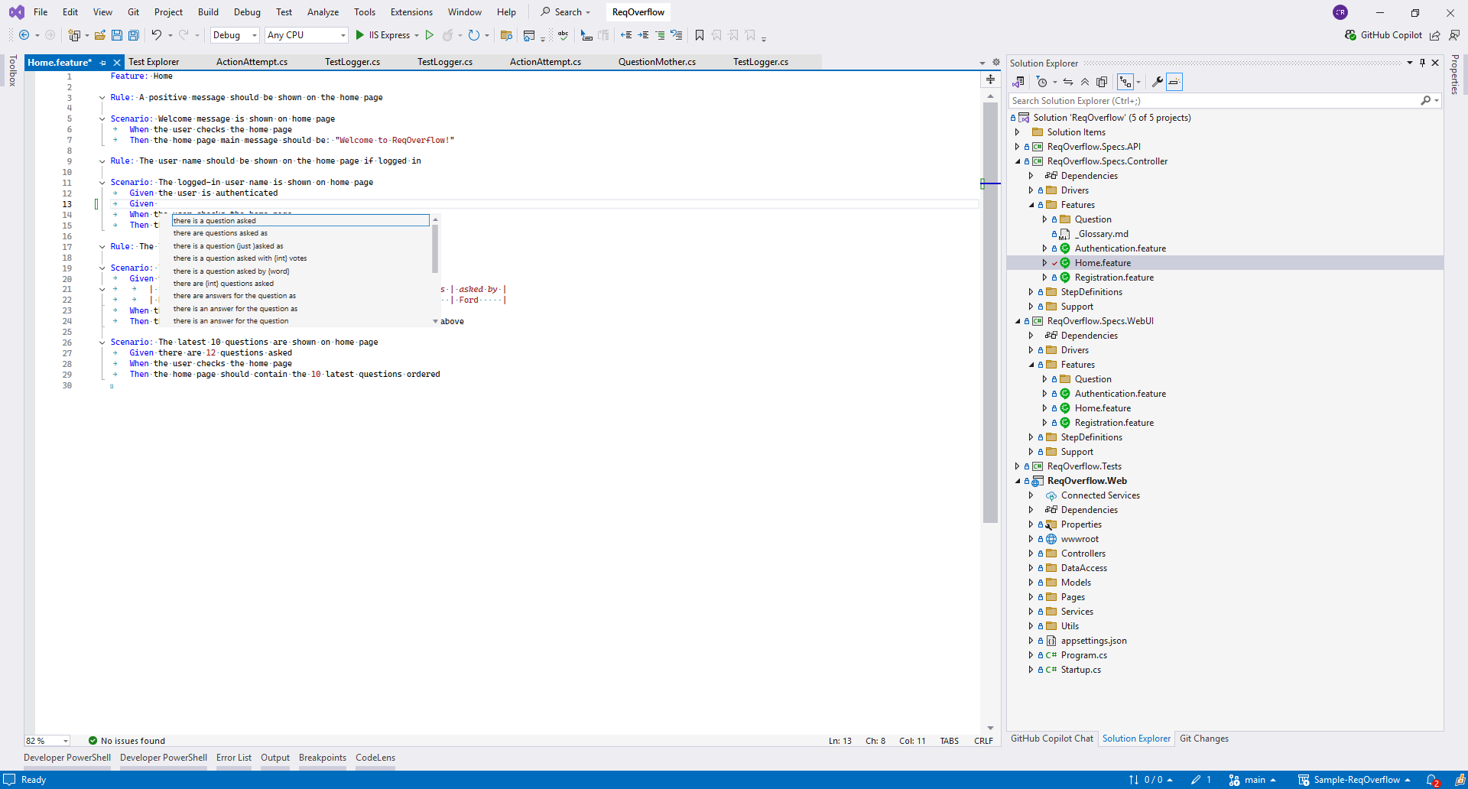Click the Save button in the toolbar

[117, 35]
